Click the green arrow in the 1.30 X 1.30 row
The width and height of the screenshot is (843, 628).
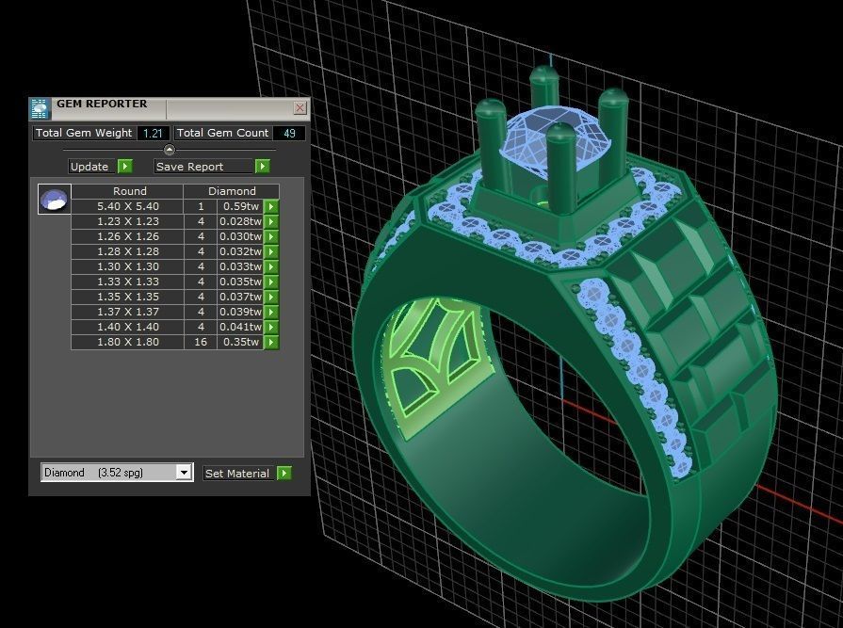click(271, 266)
